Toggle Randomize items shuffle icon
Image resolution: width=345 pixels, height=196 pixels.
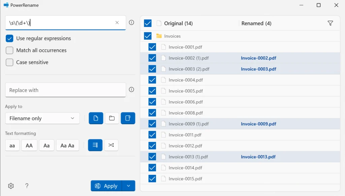(x=111, y=145)
